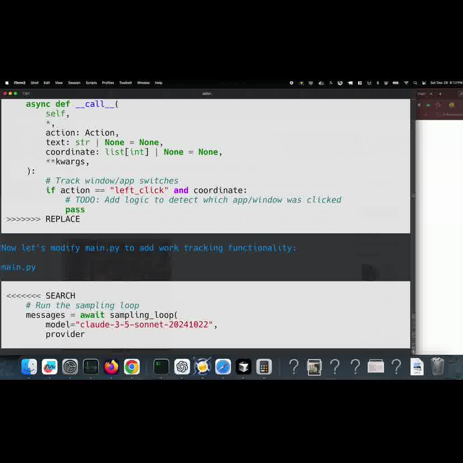Click the Wi-Fi status icon
The image size is (463, 463).
point(406,83)
